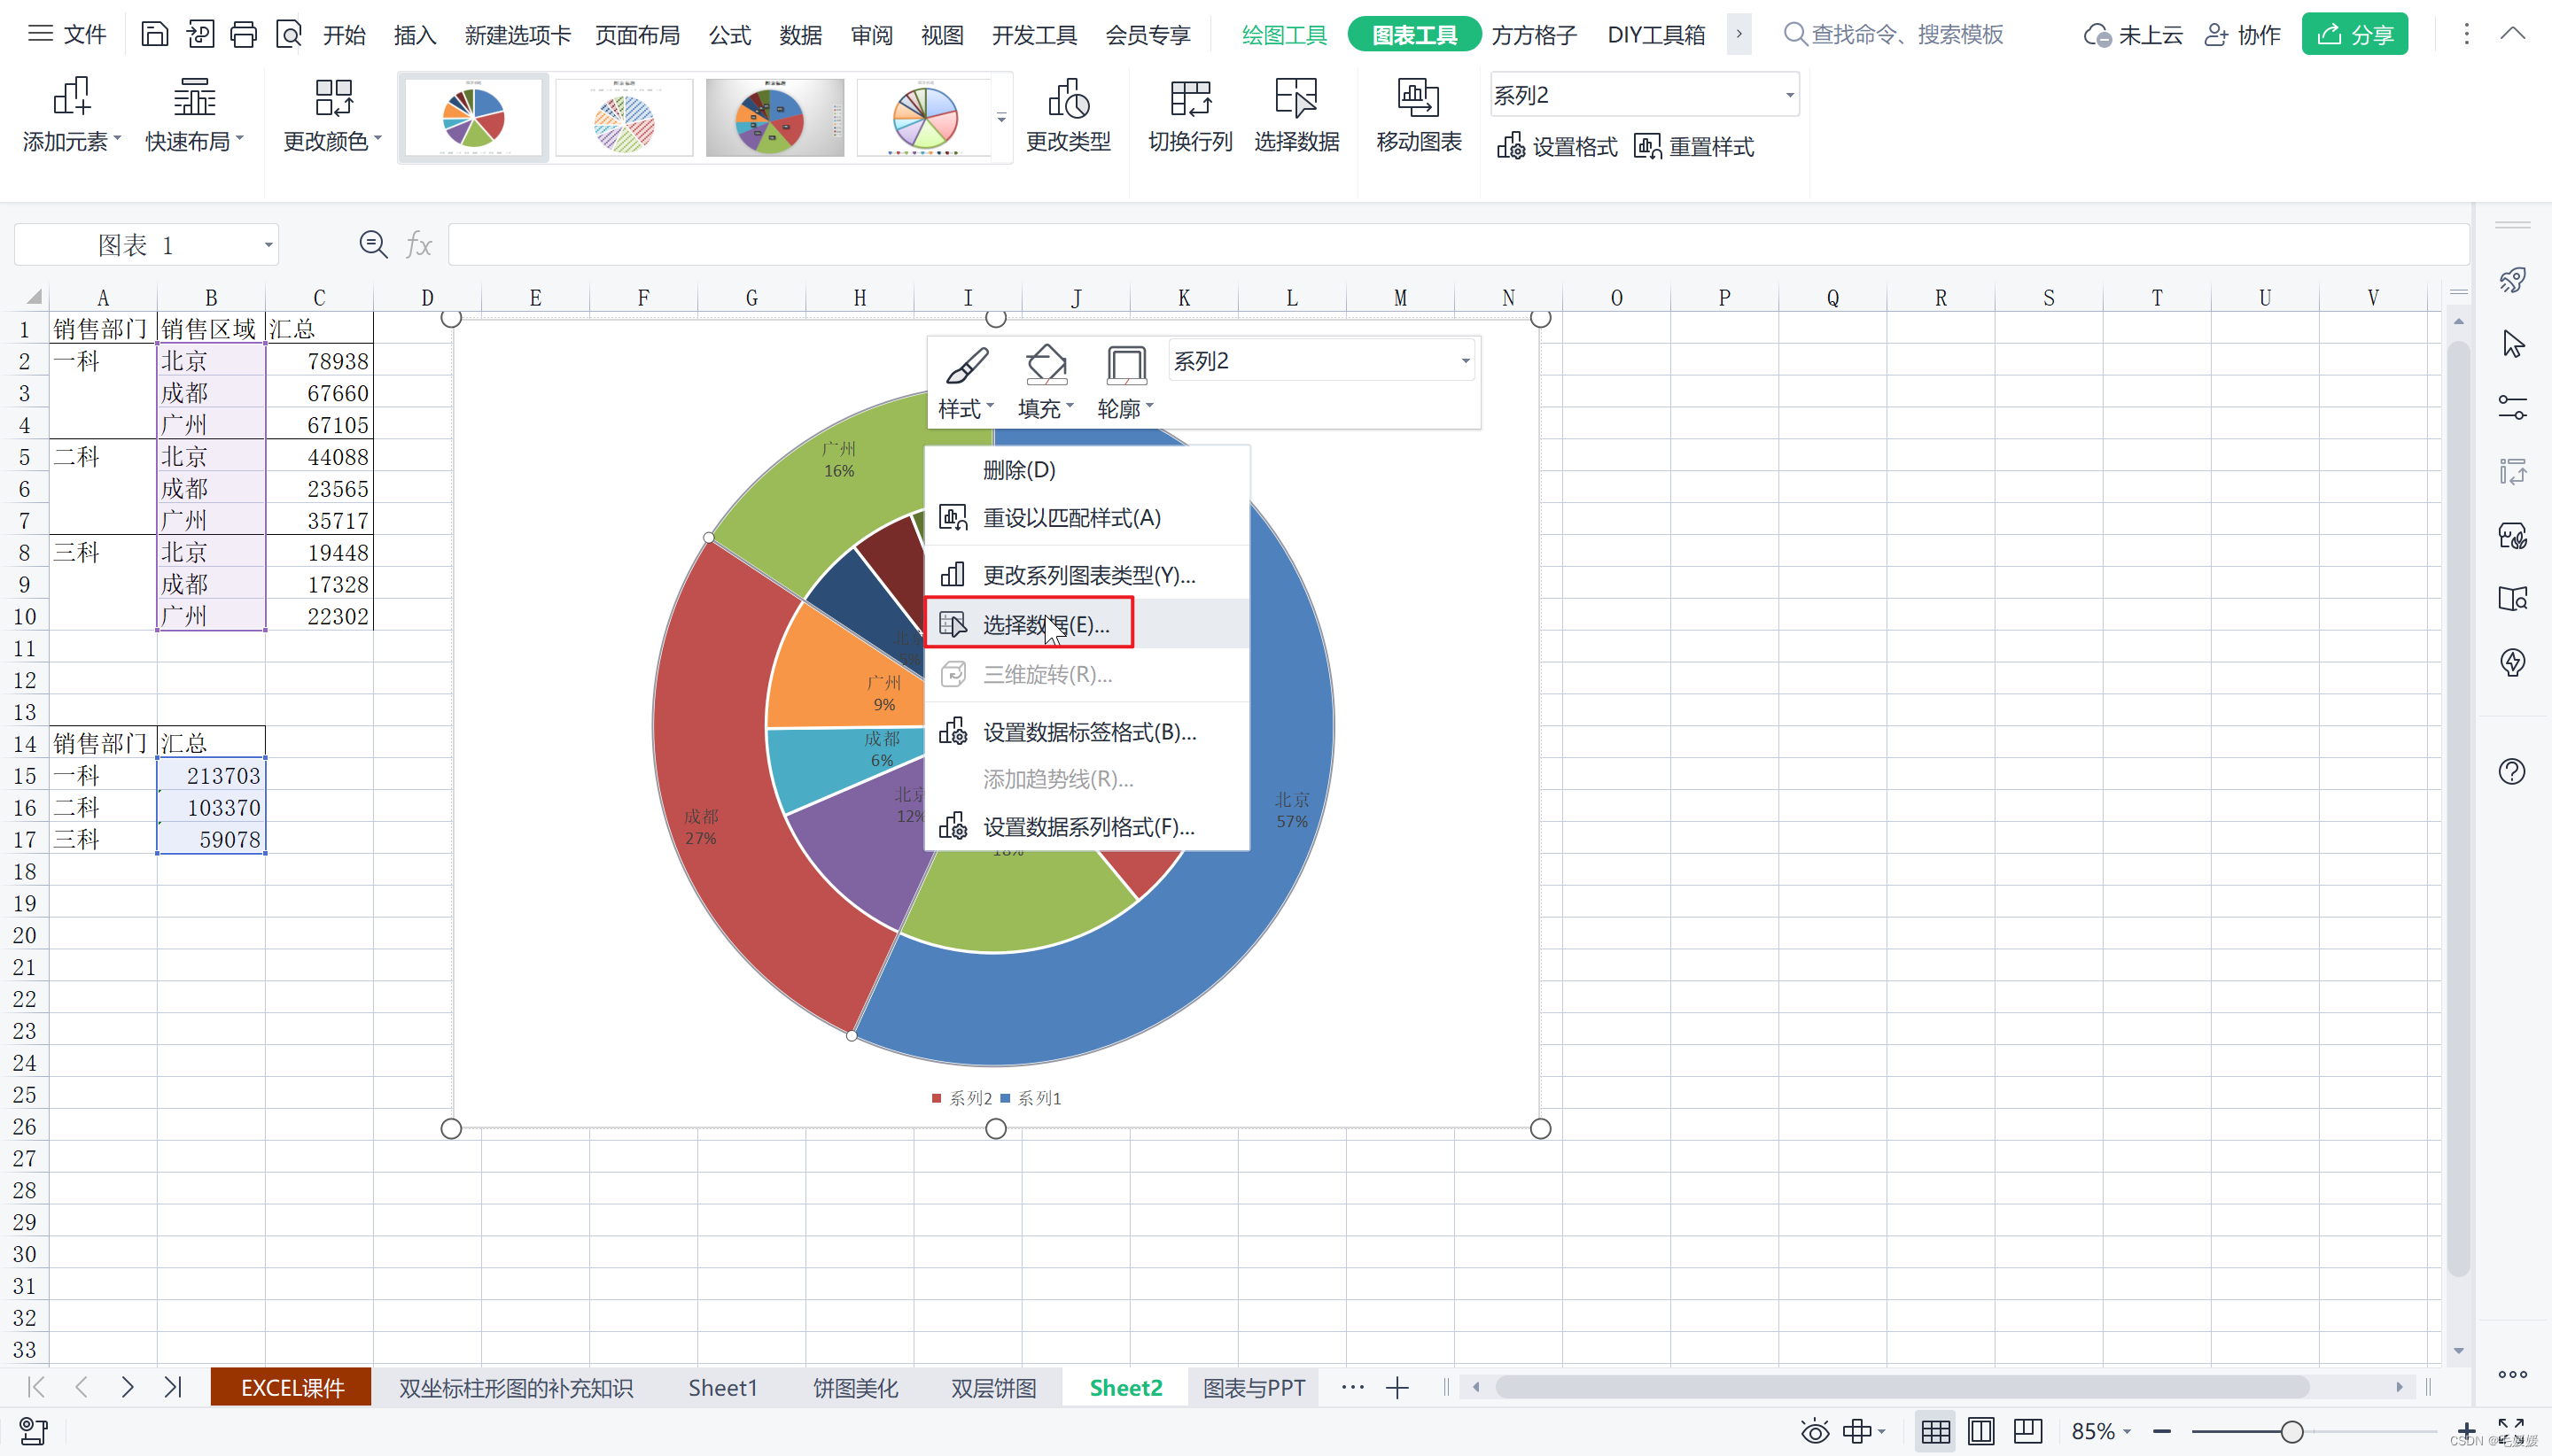The height and width of the screenshot is (1456, 2552).
Task: Click the zoom magnifier beside fx
Action: pyautogui.click(x=373, y=244)
